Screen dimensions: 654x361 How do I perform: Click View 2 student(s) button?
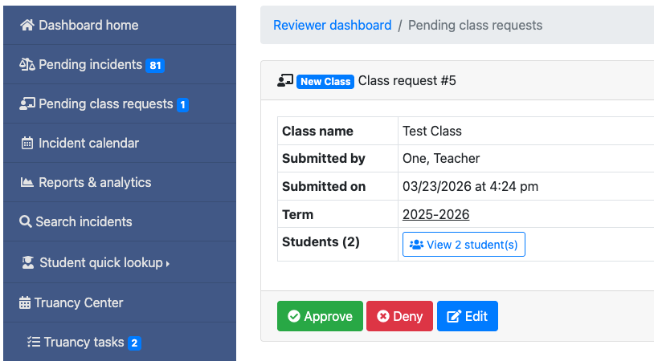point(464,245)
